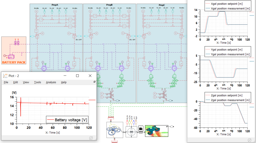Open the drone 3D animation thumbnail
This screenshot has width=256, height=143.
click(x=156, y=131)
